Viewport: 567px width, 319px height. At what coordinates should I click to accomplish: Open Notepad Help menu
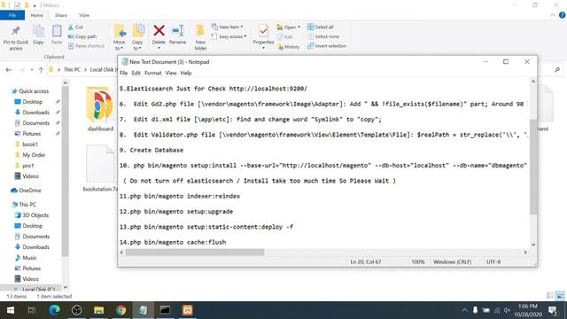pyautogui.click(x=186, y=73)
